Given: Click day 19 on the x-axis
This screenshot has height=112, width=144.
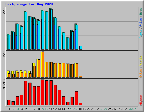Looking at the screenshot, I should tap(84, 109).
